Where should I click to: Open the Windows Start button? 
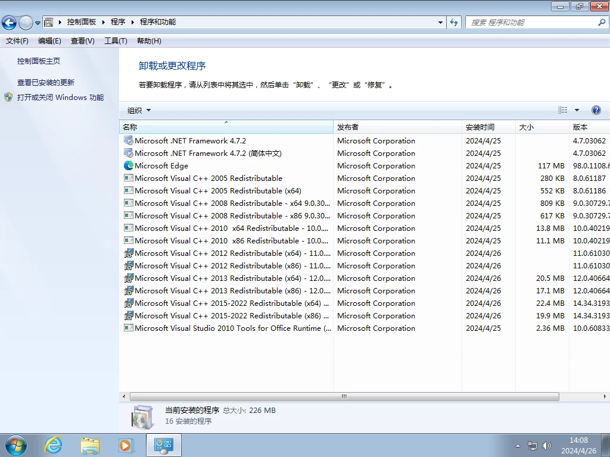16,445
